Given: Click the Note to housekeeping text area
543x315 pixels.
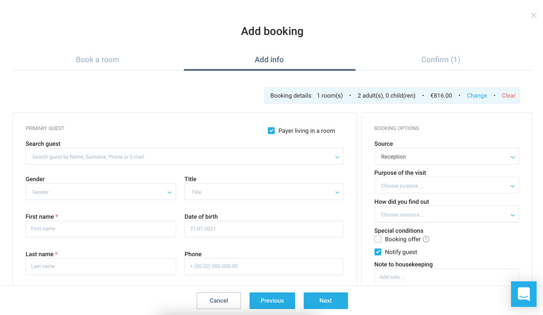Looking at the screenshot, I should pyautogui.click(x=446, y=277).
